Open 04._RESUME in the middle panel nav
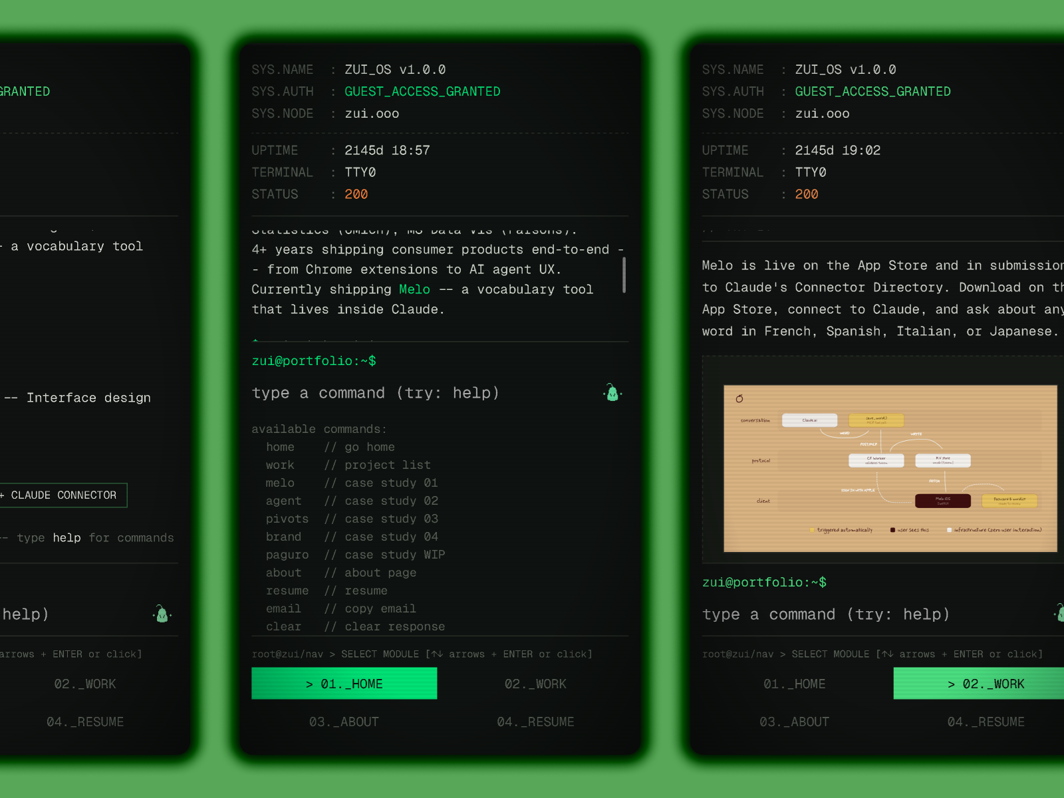The height and width of the screenshot is (798, 1064). pyautogui.click(x=535, y=722)
